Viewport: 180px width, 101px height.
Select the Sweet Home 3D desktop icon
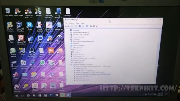[50, 40]
